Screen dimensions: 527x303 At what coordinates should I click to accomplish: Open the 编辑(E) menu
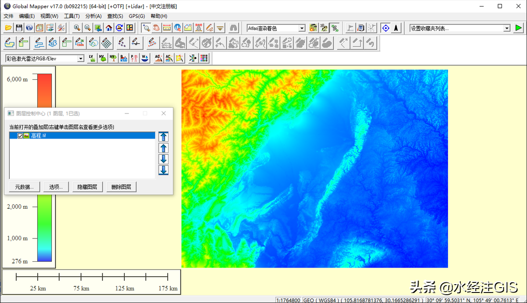(x=27, y=16)
